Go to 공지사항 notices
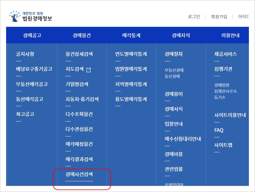The height and width of the screenshot is (192, 255). [25, 54]
